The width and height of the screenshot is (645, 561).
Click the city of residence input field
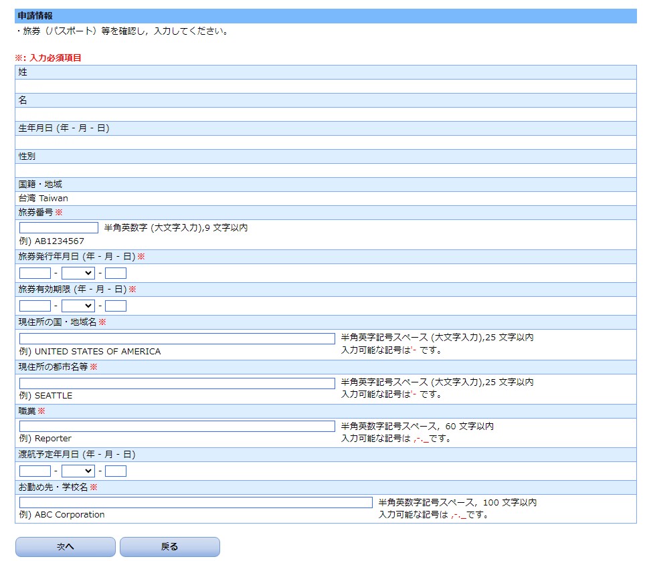(175, 382)
